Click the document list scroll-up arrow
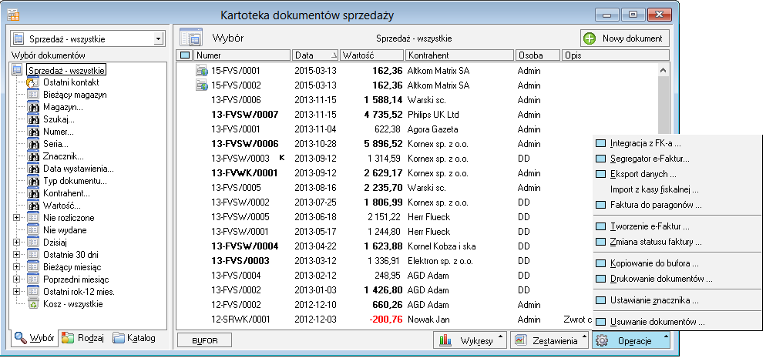Viewport: 766px width, 358px height. click(x=664, y=70)
